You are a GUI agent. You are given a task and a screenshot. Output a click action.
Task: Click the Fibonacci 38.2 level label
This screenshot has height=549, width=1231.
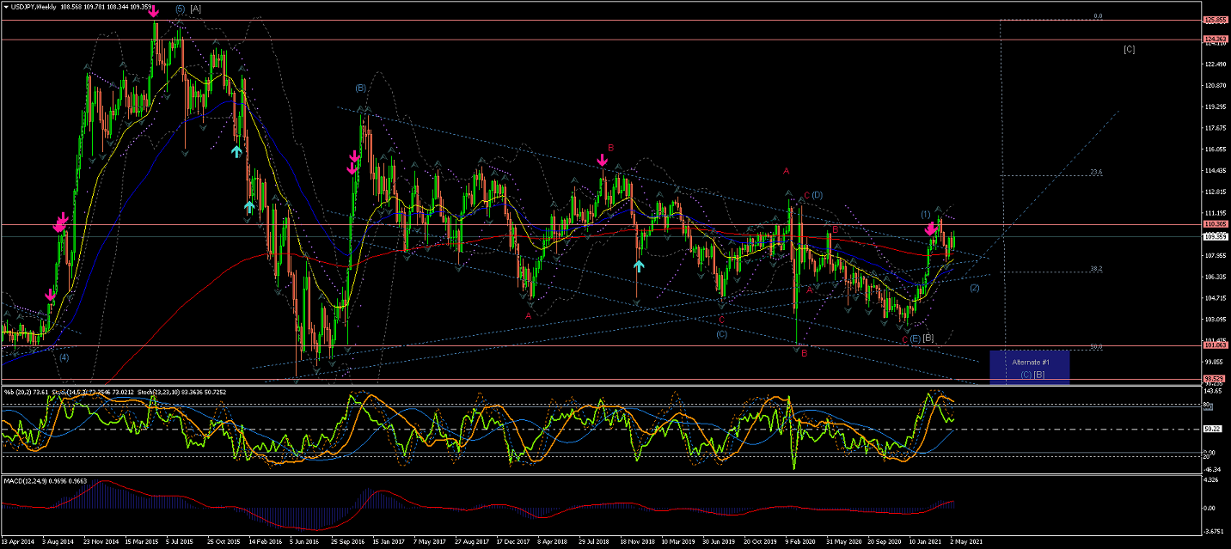point(1095,269)
